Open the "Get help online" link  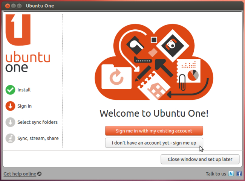tap(20, 174)
